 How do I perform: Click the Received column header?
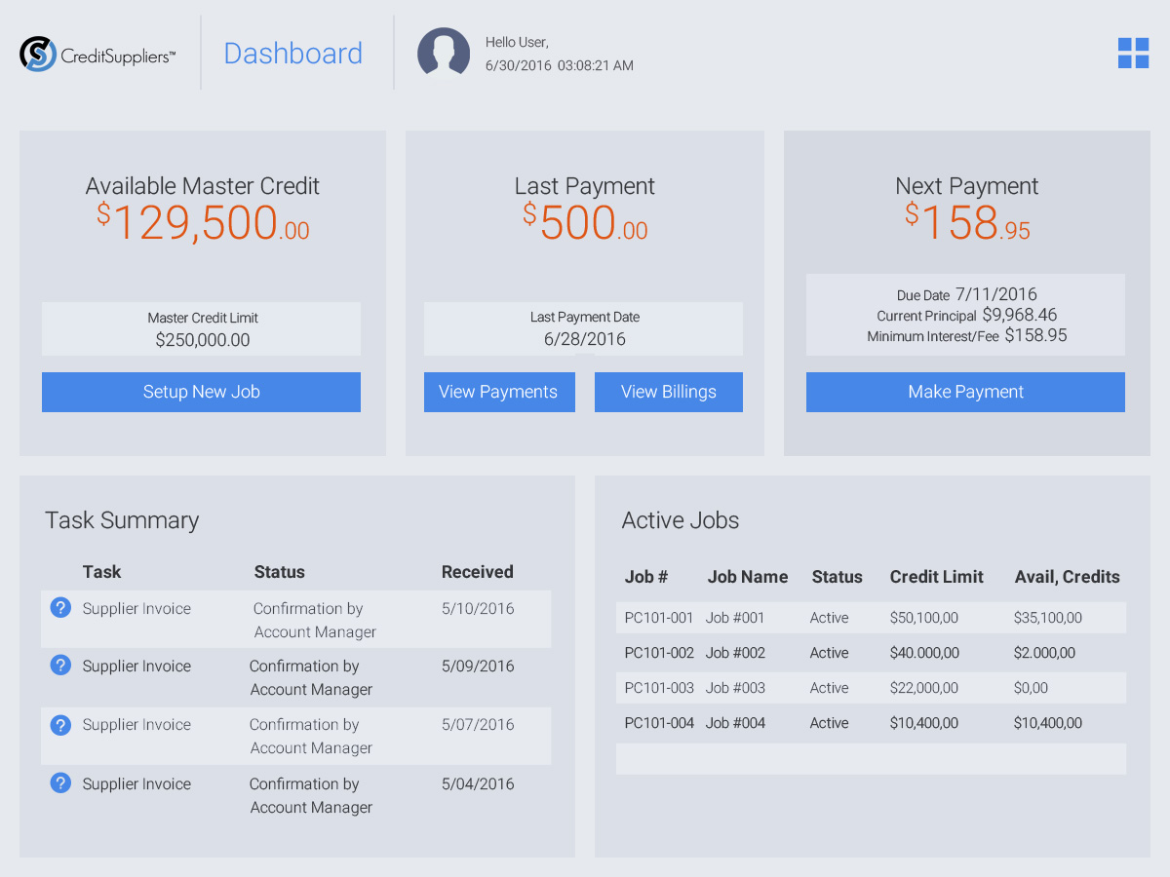477,572
